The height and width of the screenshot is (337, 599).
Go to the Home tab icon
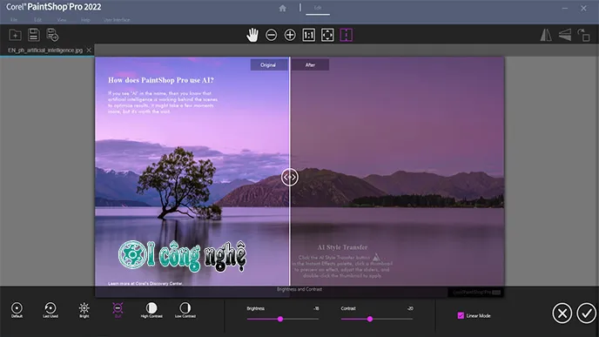(x=283, y=8)
